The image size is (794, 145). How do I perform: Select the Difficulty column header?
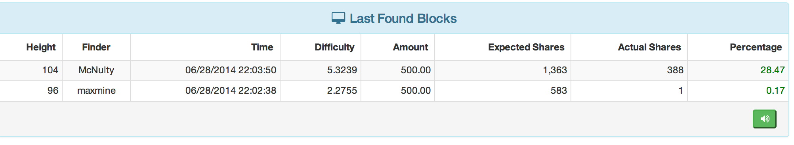[x=334, y=47]
